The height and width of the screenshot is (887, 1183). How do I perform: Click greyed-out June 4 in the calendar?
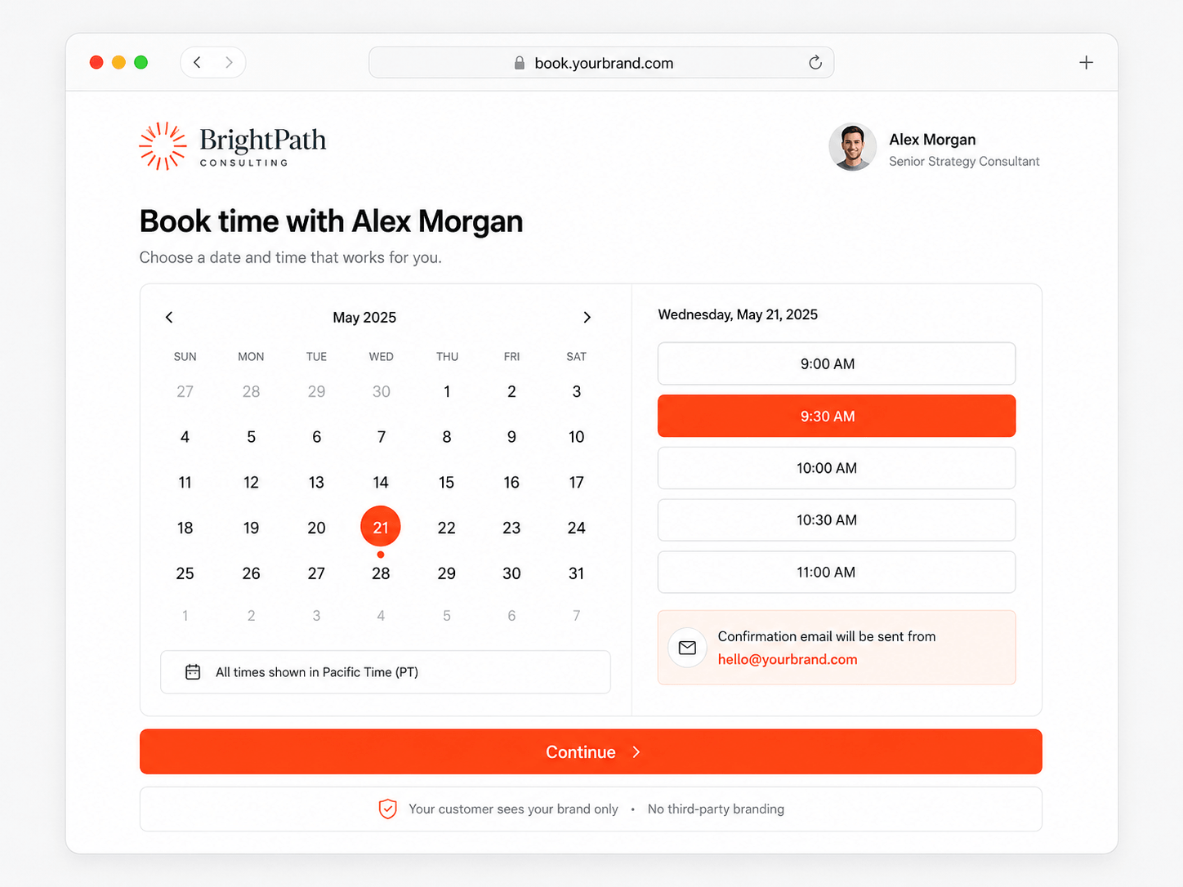pos(381,616)
